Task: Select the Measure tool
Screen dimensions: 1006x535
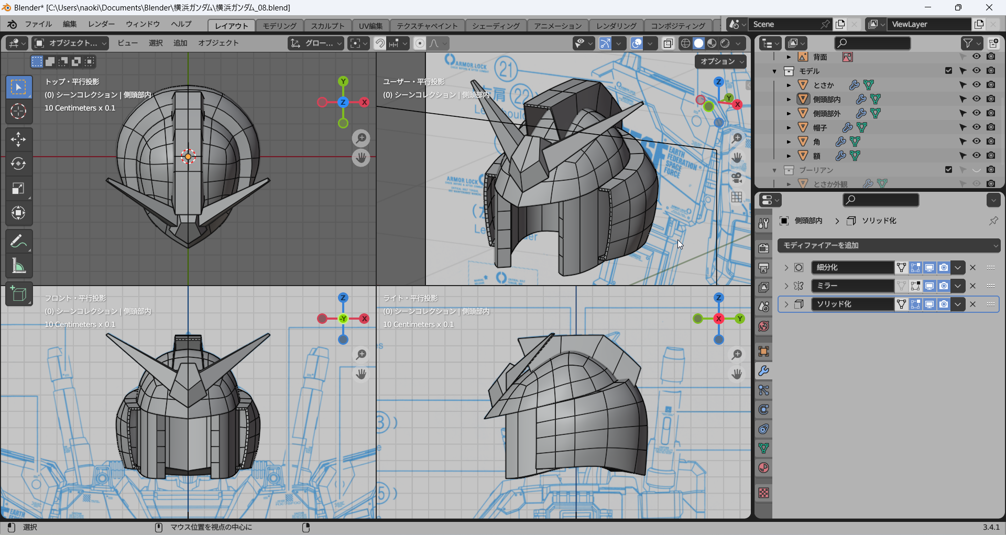Action: [x=18, y=266]
